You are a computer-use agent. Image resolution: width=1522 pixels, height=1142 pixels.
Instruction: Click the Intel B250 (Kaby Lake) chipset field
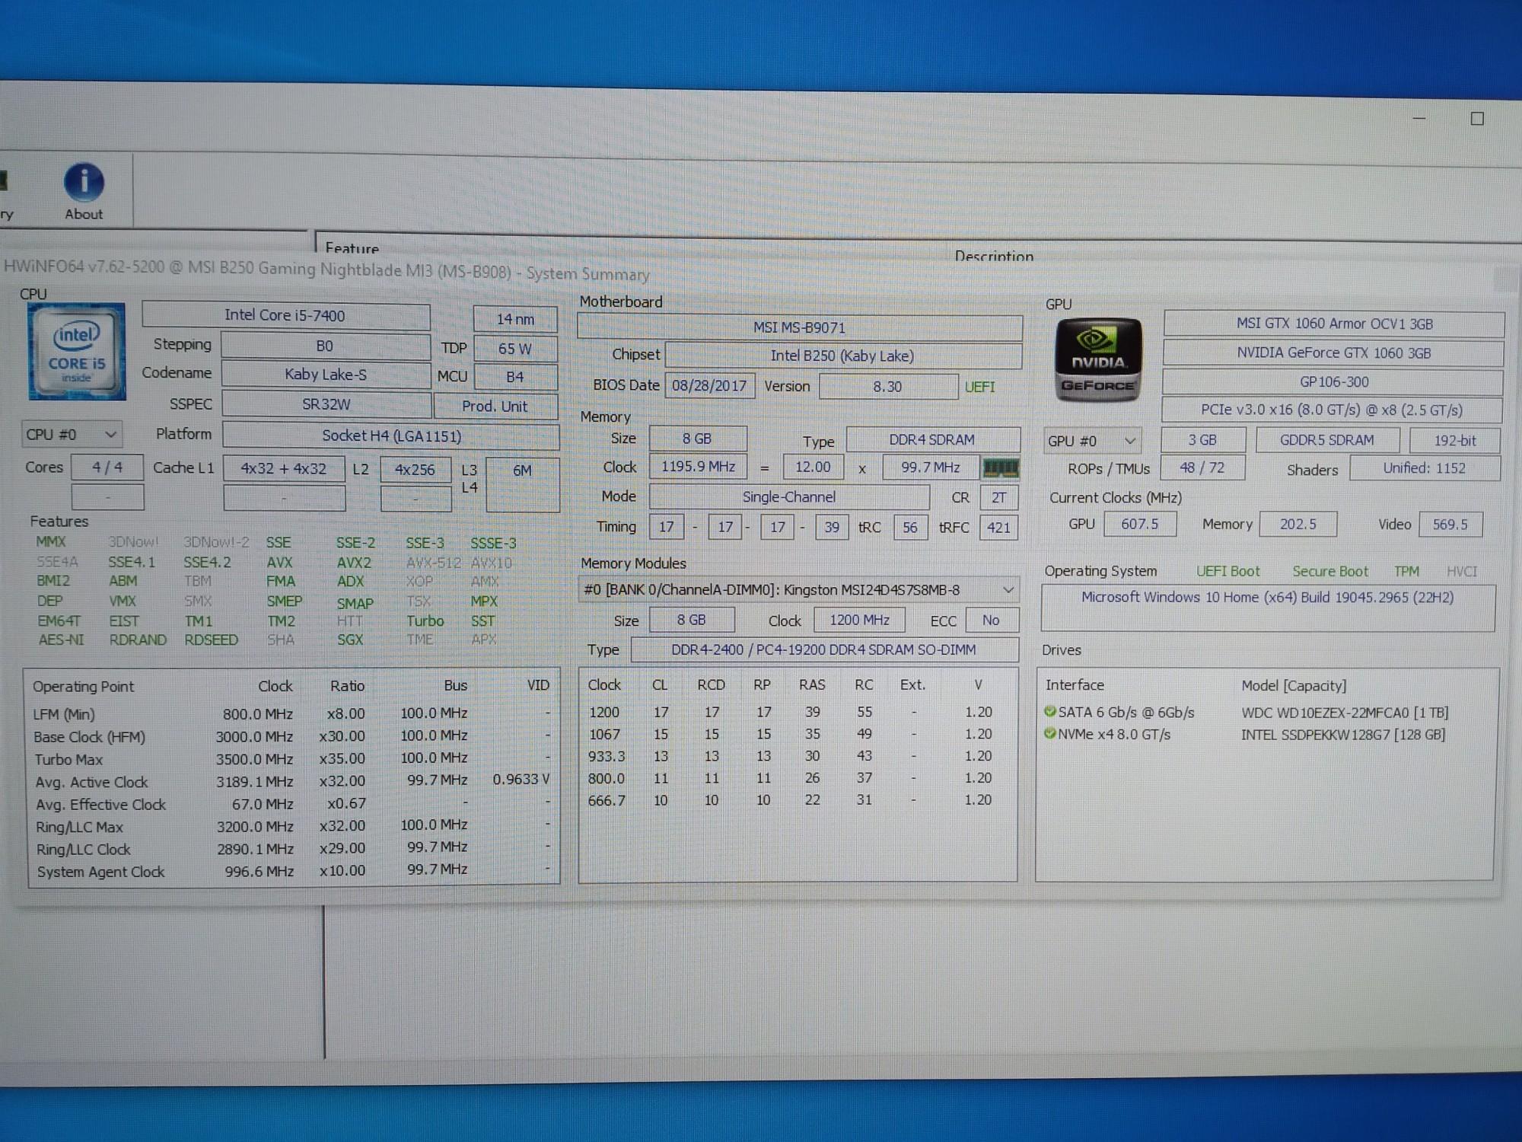(842, 356)
